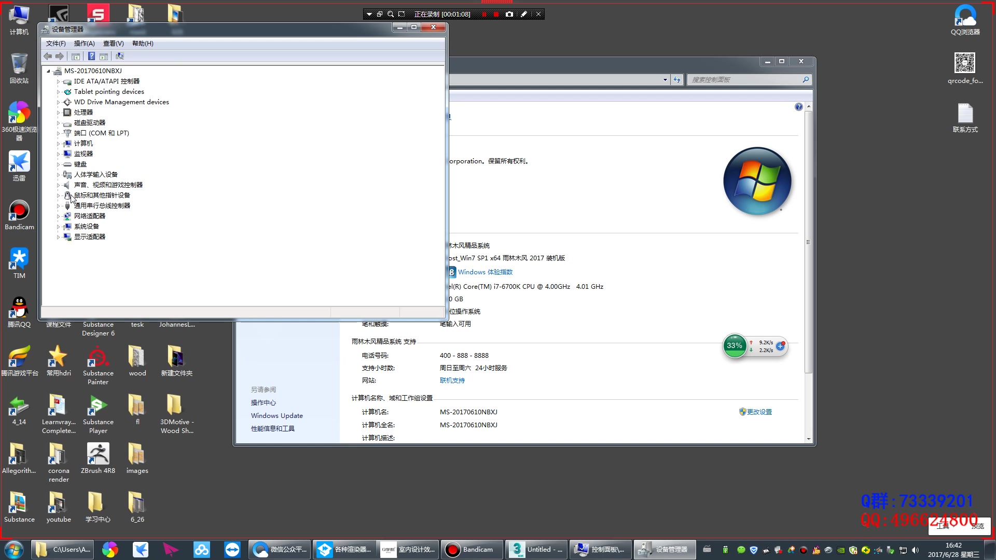Click the screenshot capture icon in Bandicam
Screen dimensions: 996x560
tap(511, 13)
